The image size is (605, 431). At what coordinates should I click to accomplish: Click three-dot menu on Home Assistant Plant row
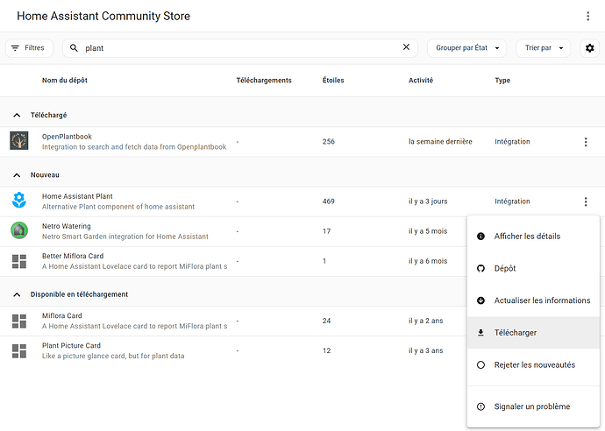pyautogui.click(x=585, y=201)
